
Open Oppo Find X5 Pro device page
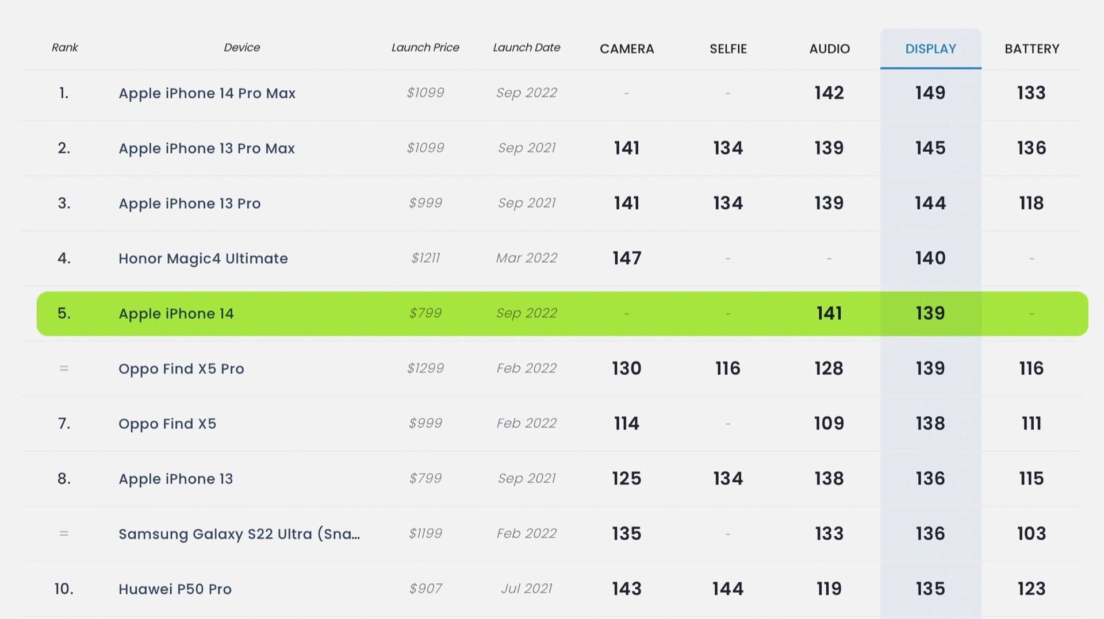click(181, 369)
